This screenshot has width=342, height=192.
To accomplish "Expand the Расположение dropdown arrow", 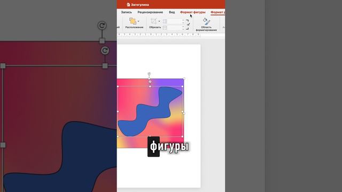I will [139, 21].
